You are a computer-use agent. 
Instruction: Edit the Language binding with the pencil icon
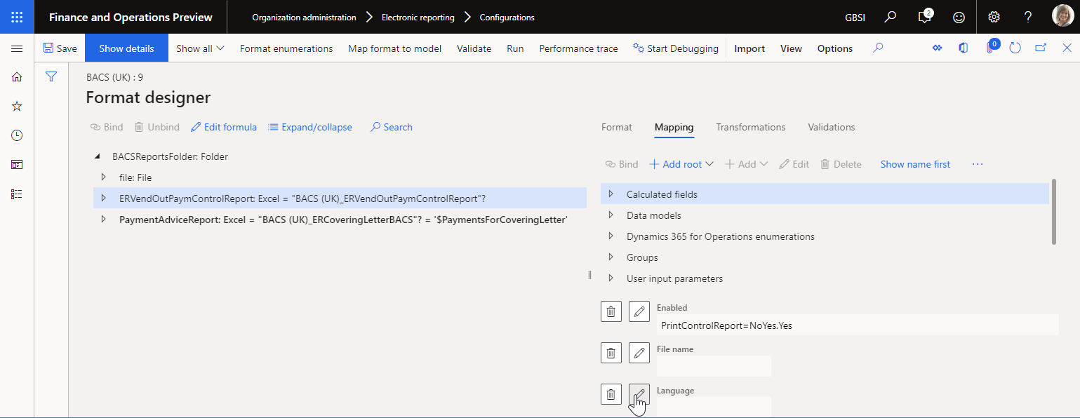tap(639, 394)
